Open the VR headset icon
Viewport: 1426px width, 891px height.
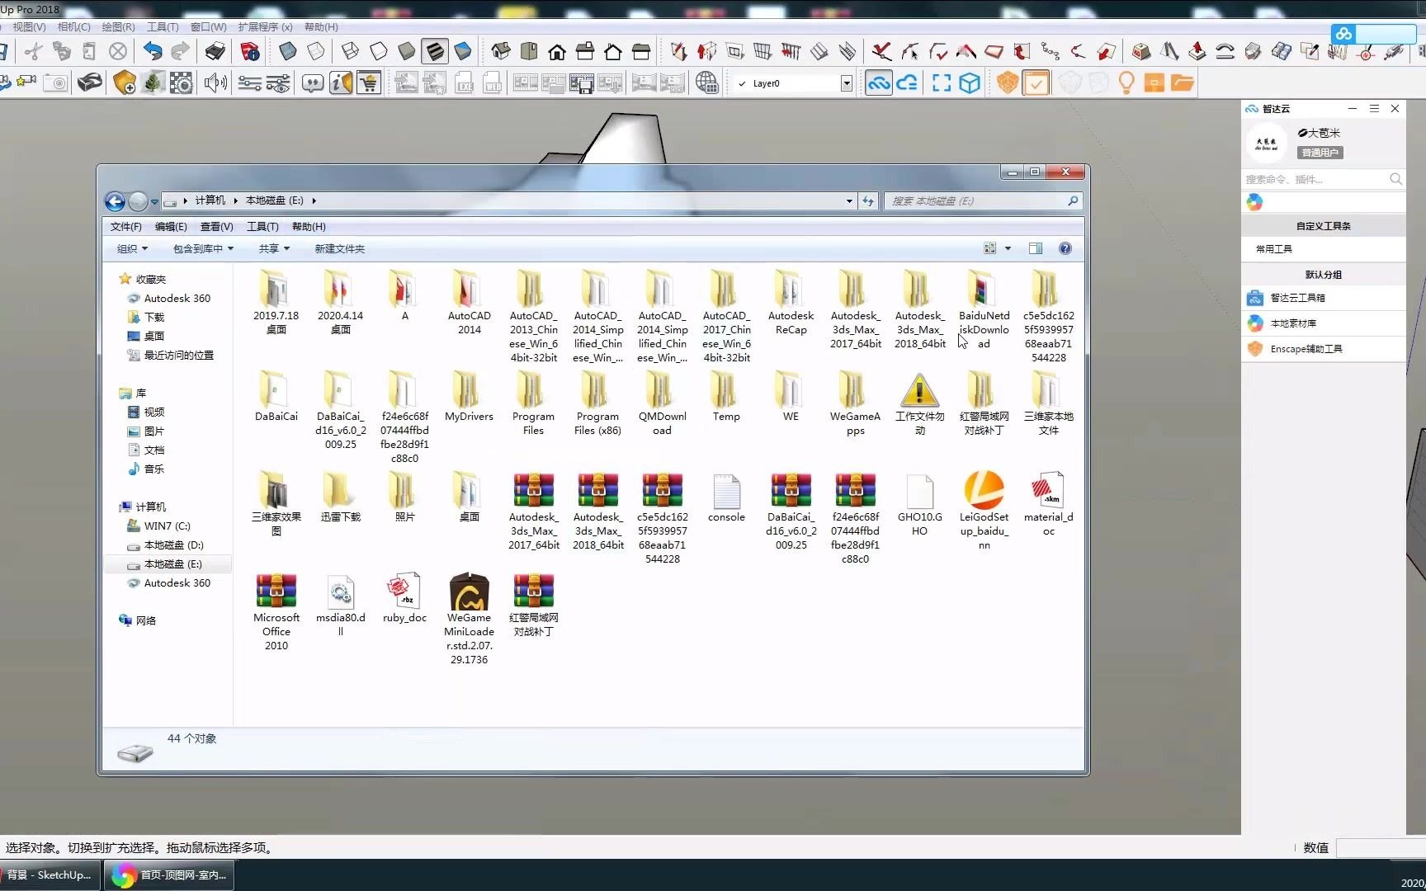(90, 82)
